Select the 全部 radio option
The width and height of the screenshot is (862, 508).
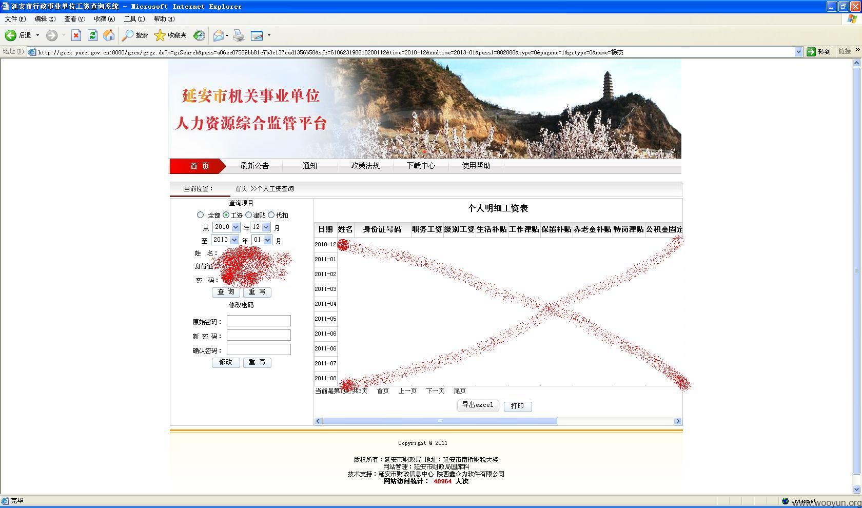click(201, 215)
